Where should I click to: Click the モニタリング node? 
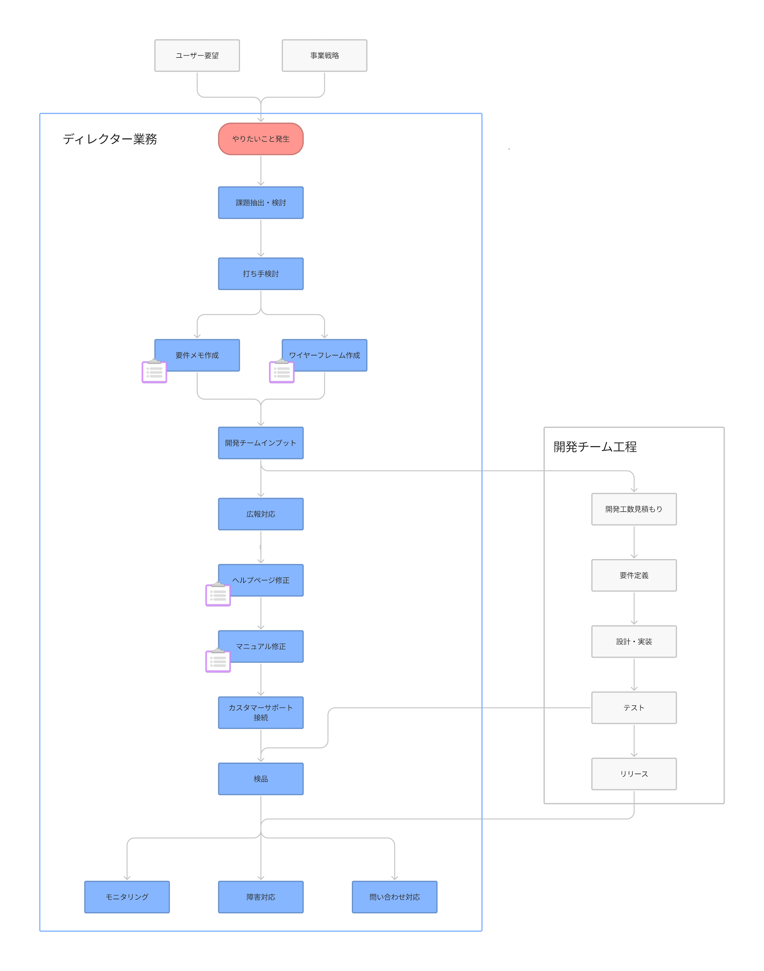[x=127, y=897]
